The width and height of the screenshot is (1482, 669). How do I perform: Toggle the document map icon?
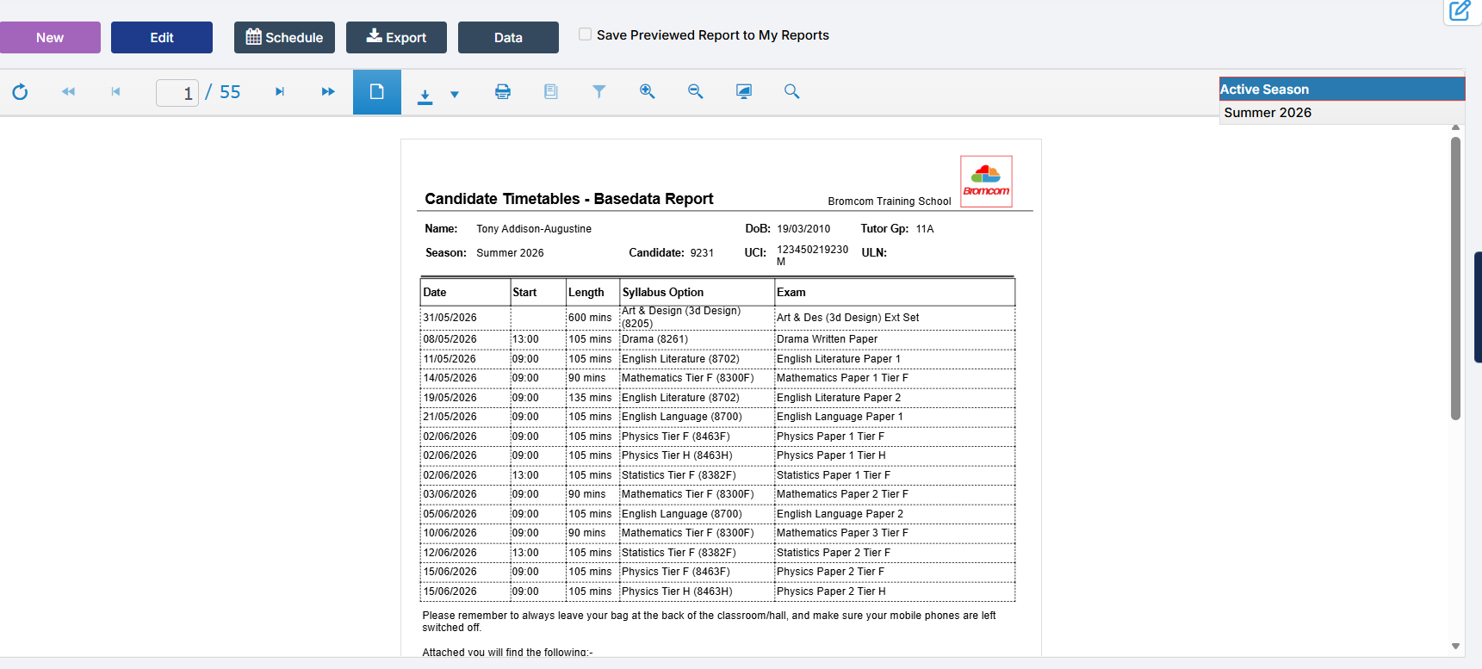pyautogui.click(x=551, y=92)
